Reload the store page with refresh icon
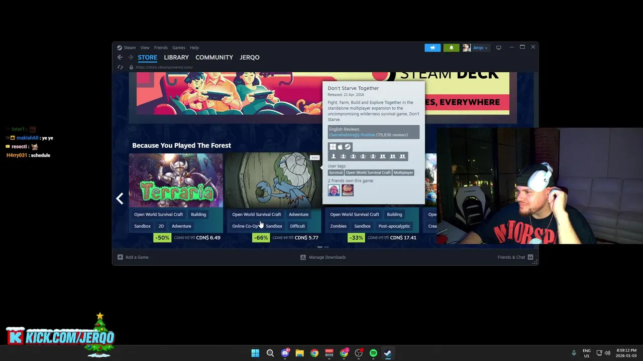This screenshot has height=361, width=643. coord(120,67)
